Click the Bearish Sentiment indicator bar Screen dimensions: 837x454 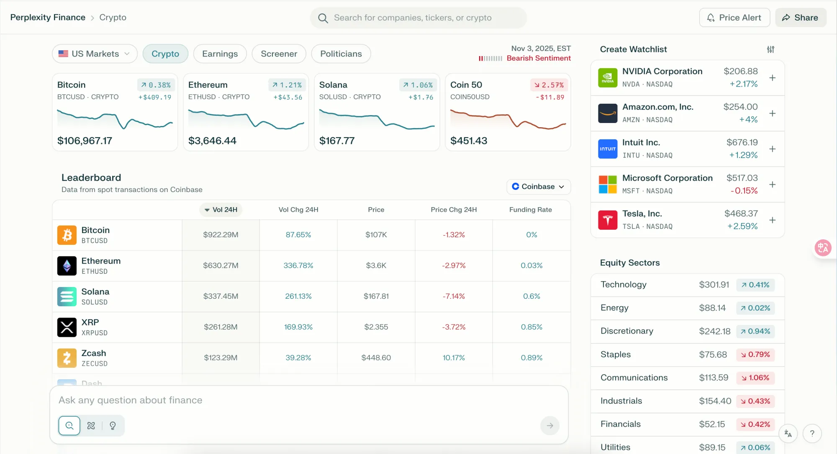[490, 59]
